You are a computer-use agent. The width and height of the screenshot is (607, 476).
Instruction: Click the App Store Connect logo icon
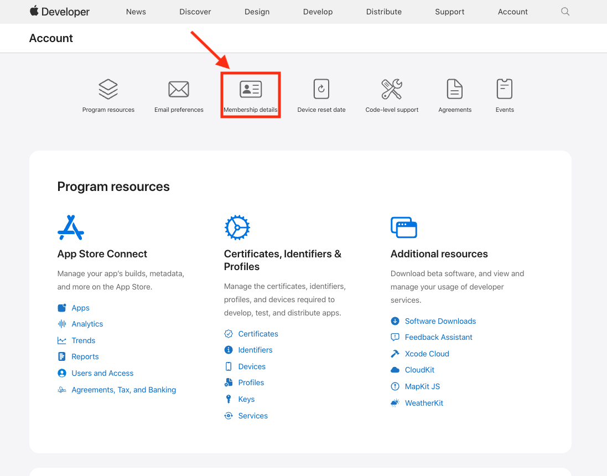click(x=71, y=227)
